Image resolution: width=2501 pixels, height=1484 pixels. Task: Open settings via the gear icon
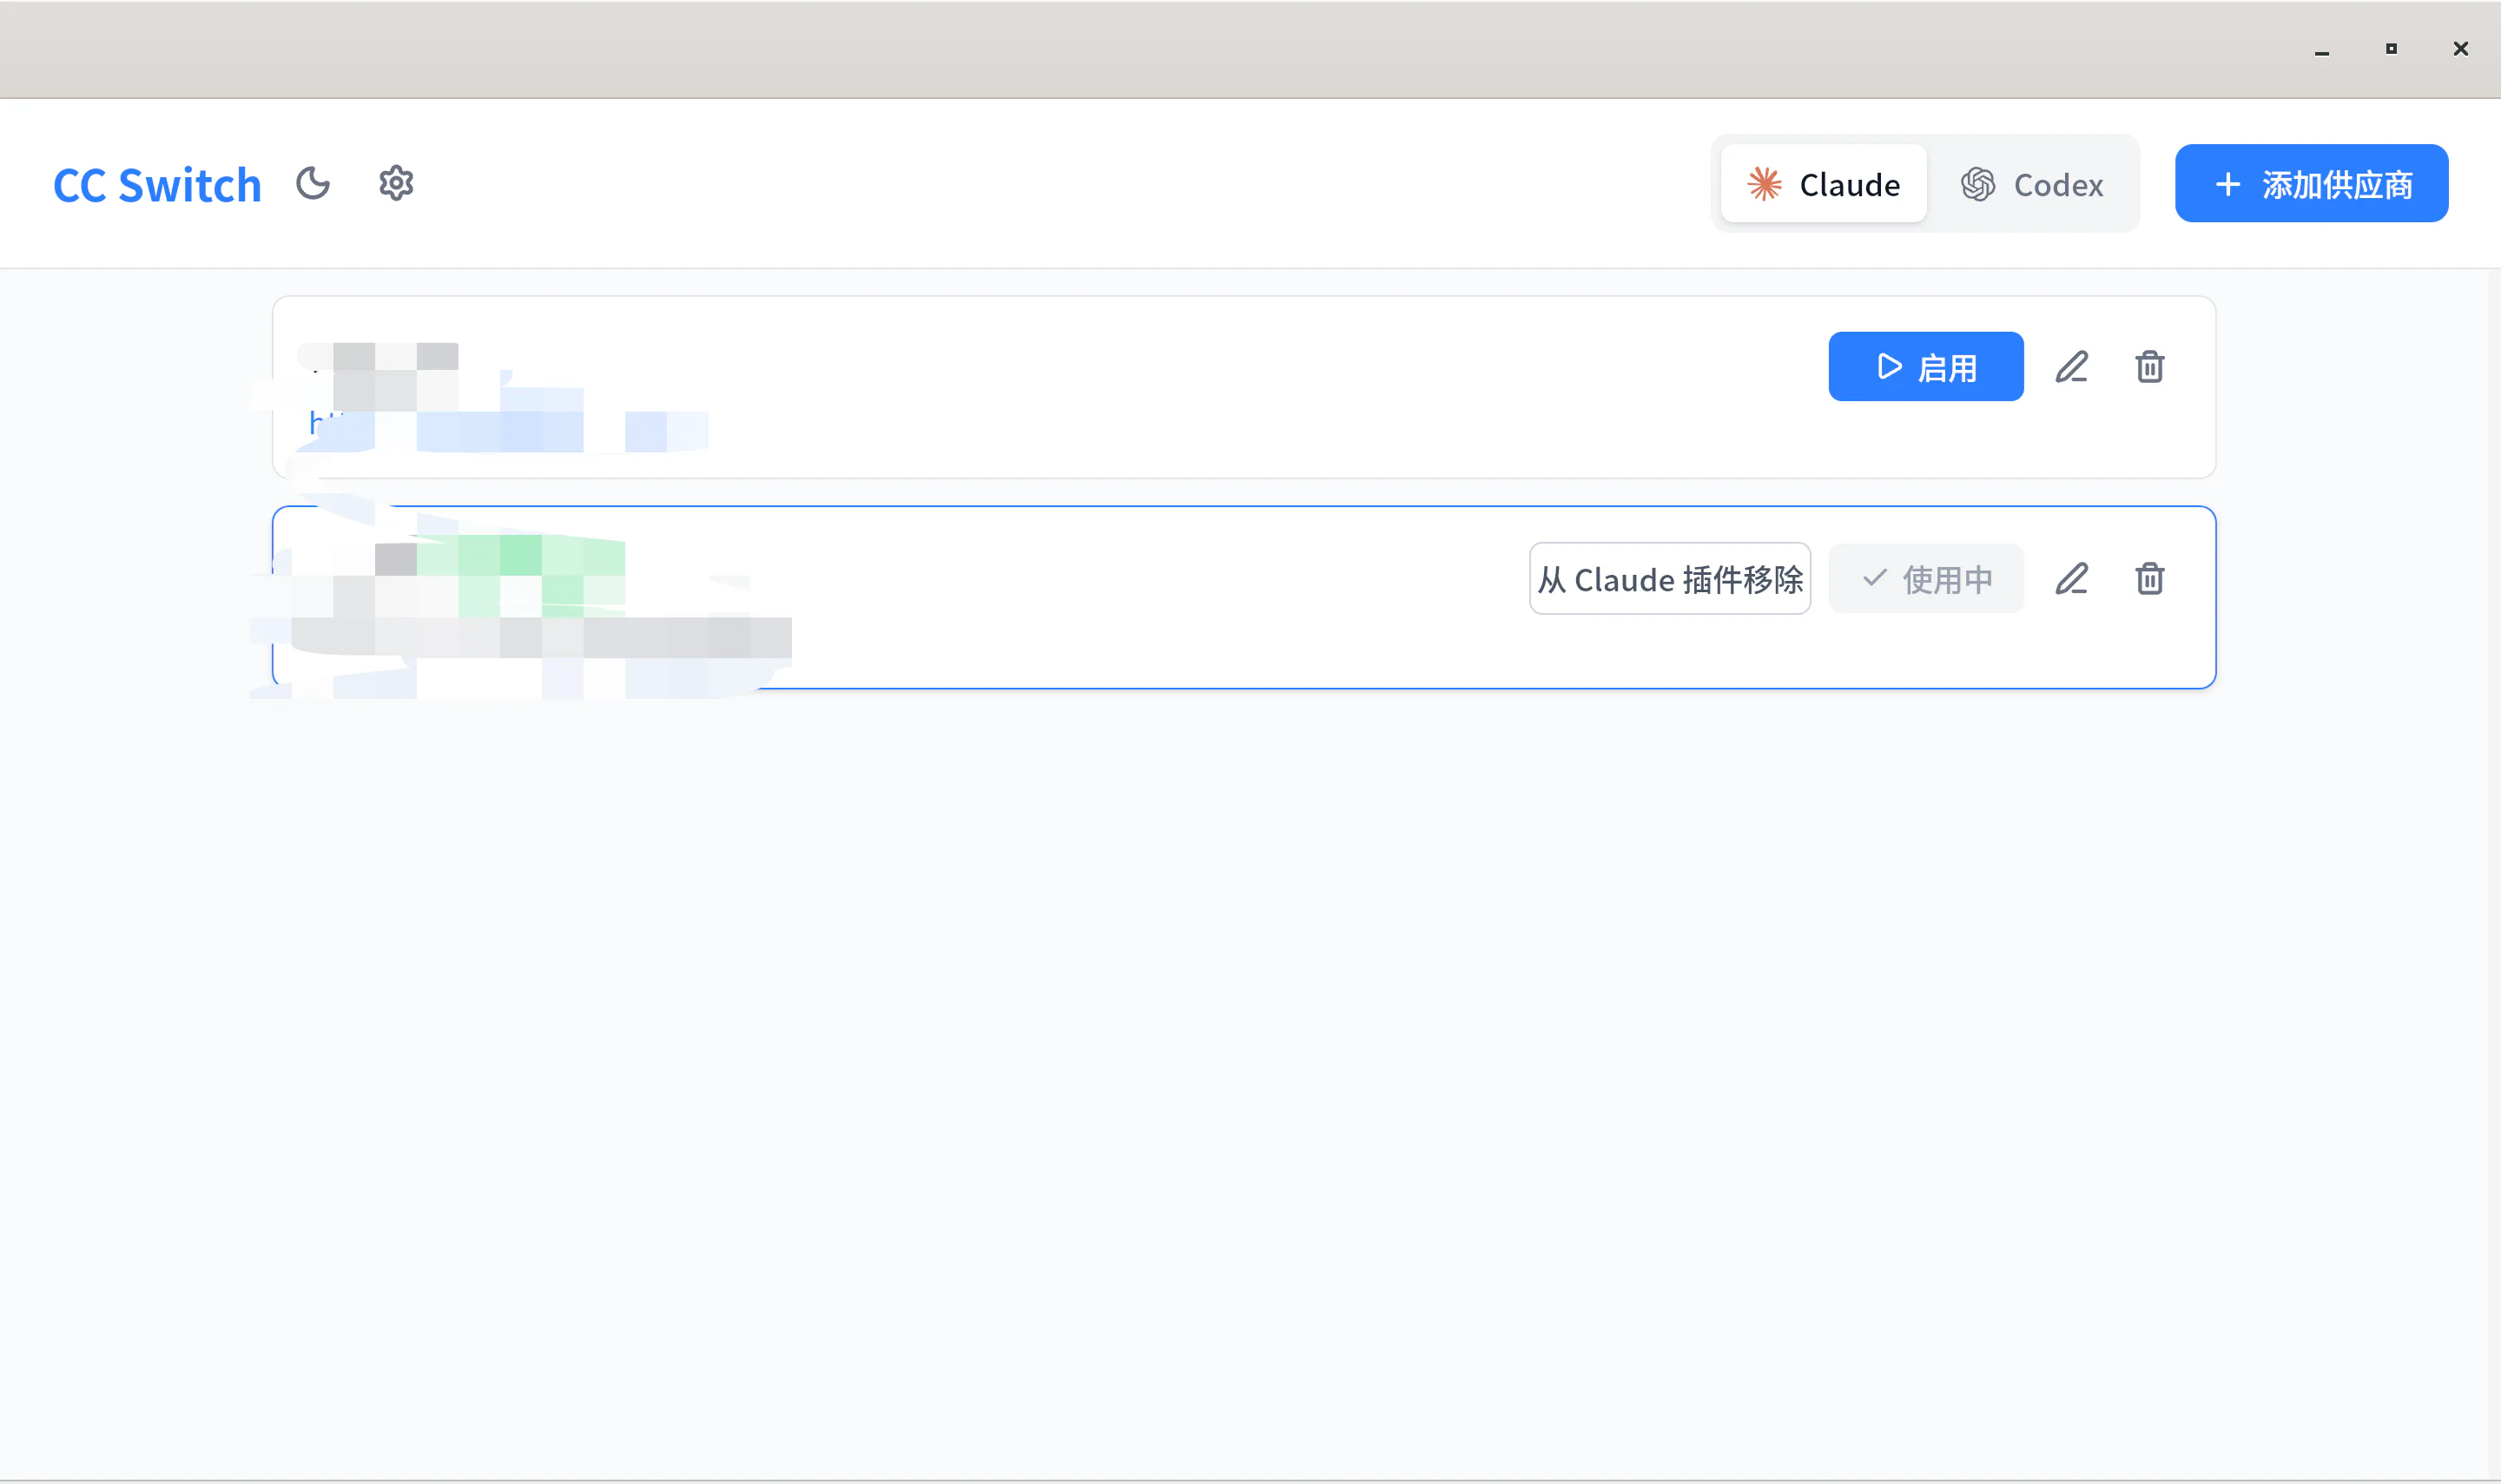[396, 184]
